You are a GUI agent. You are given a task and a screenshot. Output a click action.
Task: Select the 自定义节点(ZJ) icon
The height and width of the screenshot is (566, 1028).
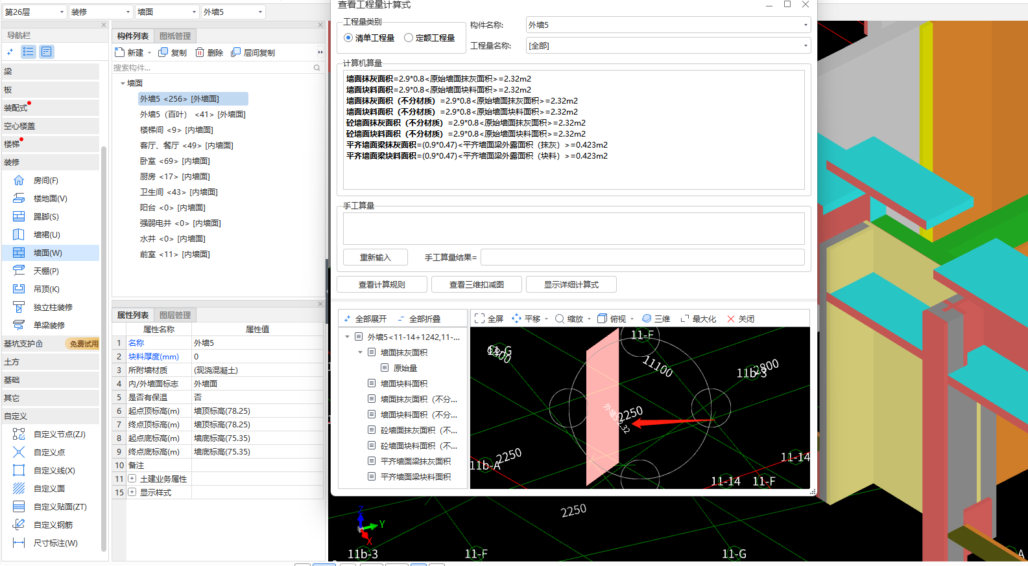coord(19,435)
